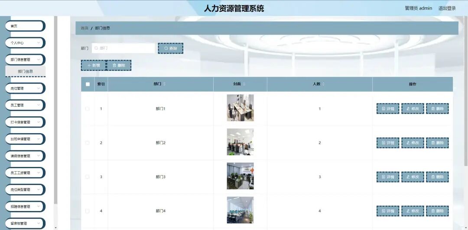Click the main page vertical scrollbar
The width and height of the screenshot is (468, 230).
[x=466, y=91]
